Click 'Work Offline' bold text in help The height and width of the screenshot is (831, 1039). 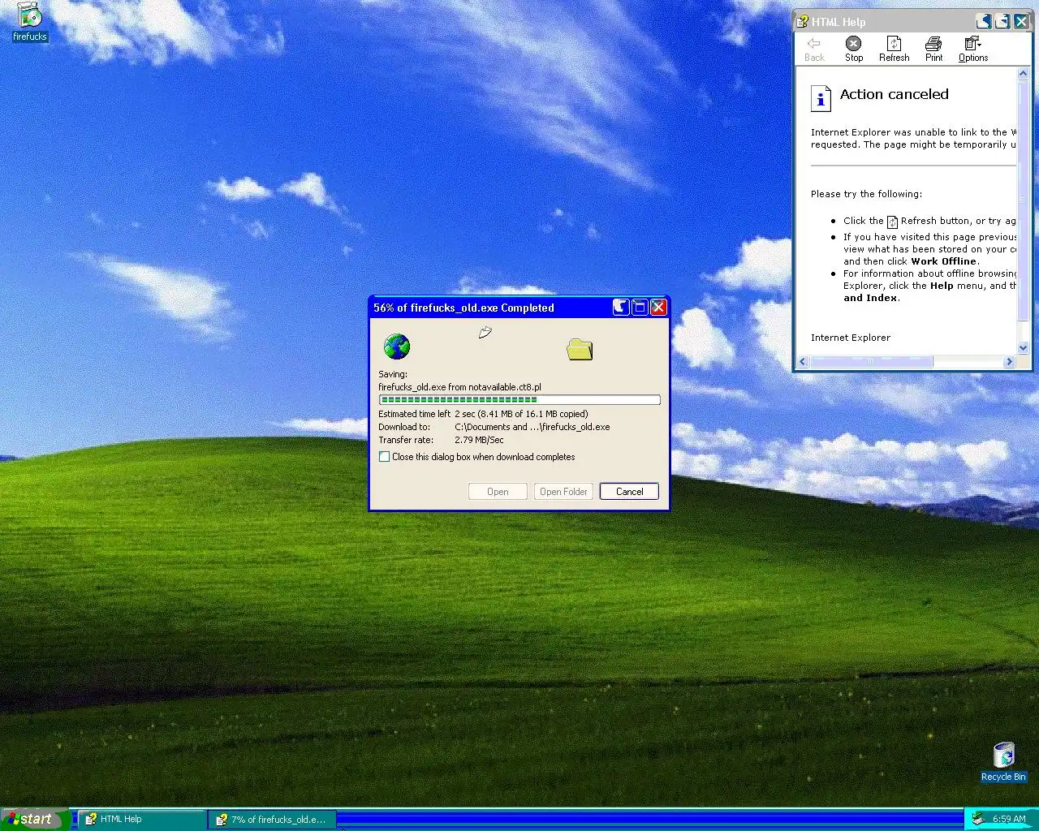944,261
